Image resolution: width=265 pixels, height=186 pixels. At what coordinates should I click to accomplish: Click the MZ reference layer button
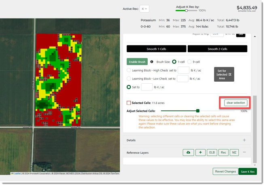[234, 152]
